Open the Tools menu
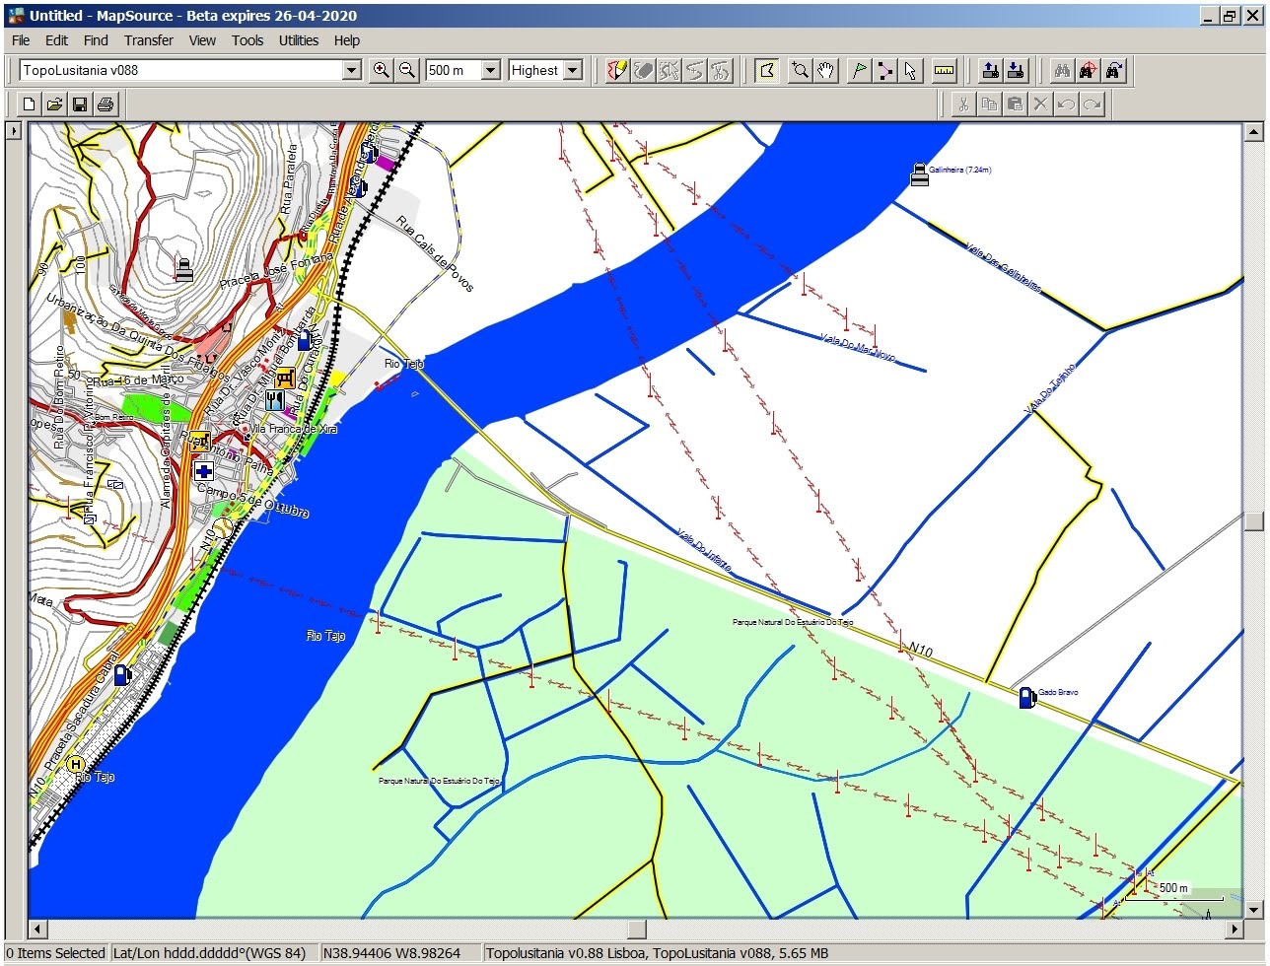This screenshot has width=1270, height=966. [x=247, y=40]
